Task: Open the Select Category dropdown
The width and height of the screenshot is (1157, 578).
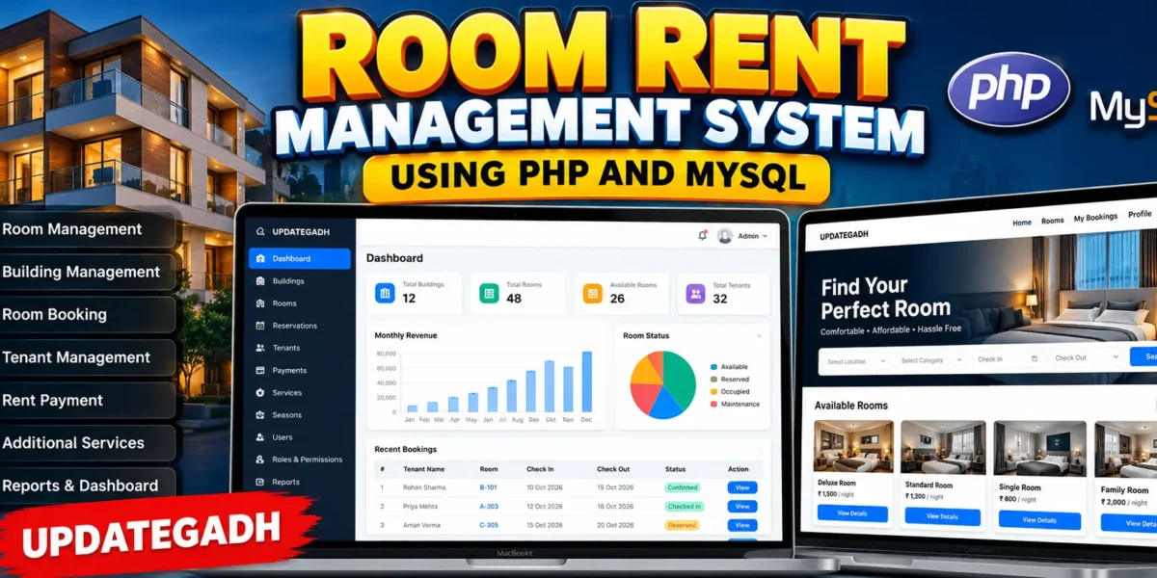Action: (930, 359)
